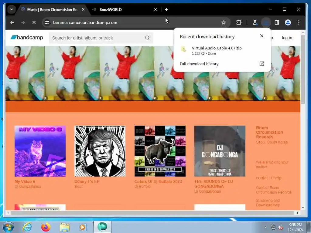
Task: Open Full download history
Action: pyautogui.click(x=222, y=64)
